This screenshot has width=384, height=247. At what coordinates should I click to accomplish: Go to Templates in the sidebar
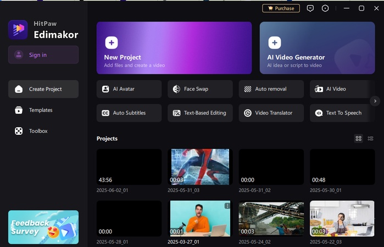[x=43, y=110]
